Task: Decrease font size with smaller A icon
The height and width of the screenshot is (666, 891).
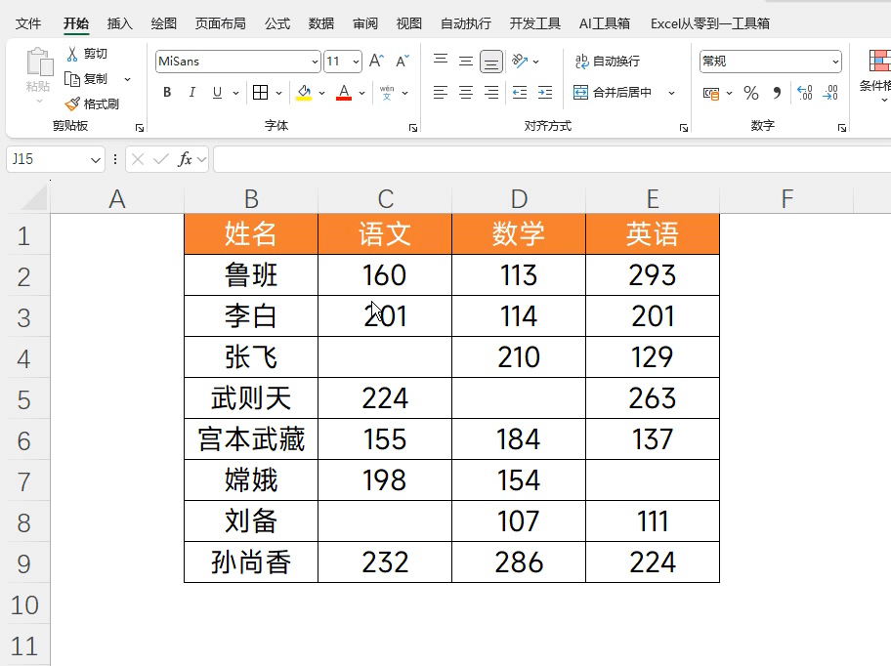Action: (403, 62)
